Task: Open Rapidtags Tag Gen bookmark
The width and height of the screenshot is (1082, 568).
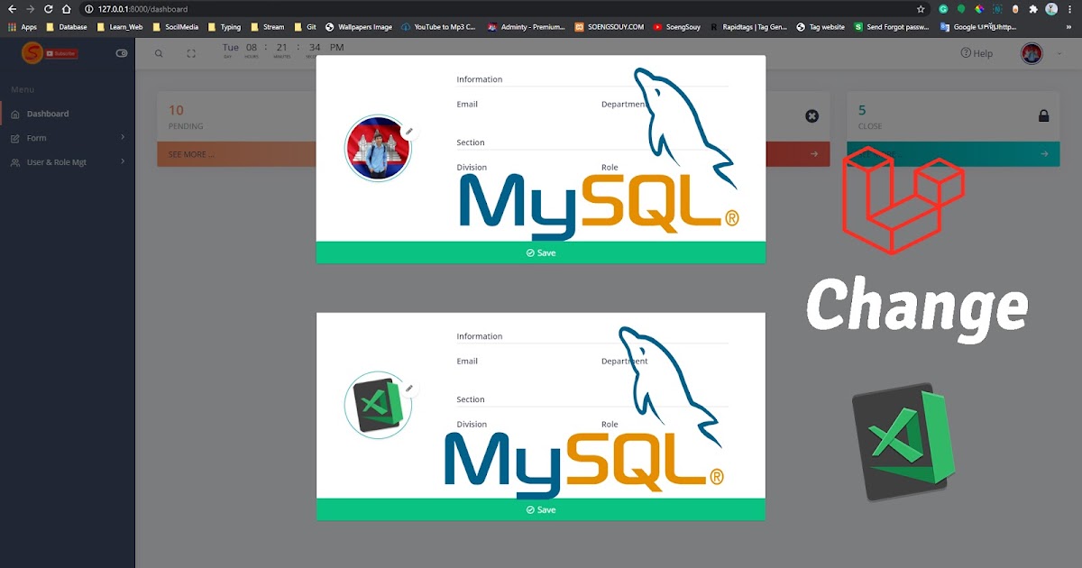Action: click(748, 27)
